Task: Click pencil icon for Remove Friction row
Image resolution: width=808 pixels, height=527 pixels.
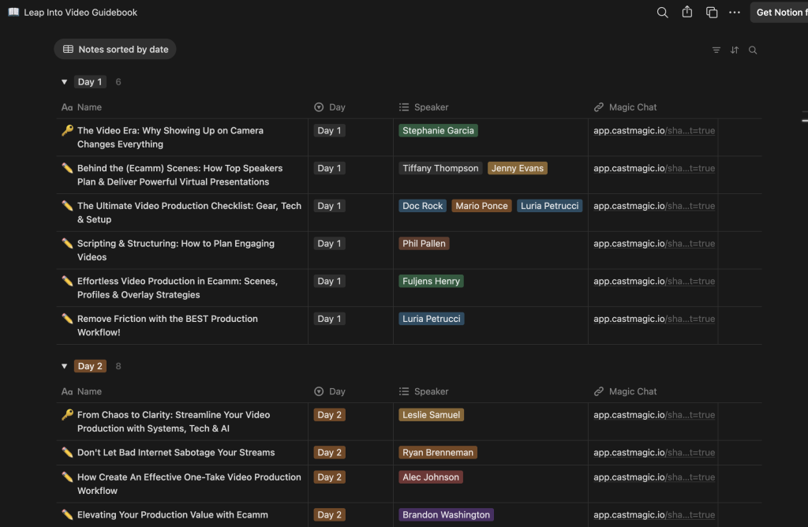Action: pyautogui.click(x=67, y=319)
